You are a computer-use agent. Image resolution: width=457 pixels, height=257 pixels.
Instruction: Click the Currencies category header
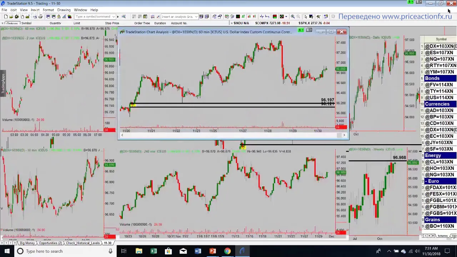(x=440, y=104)
